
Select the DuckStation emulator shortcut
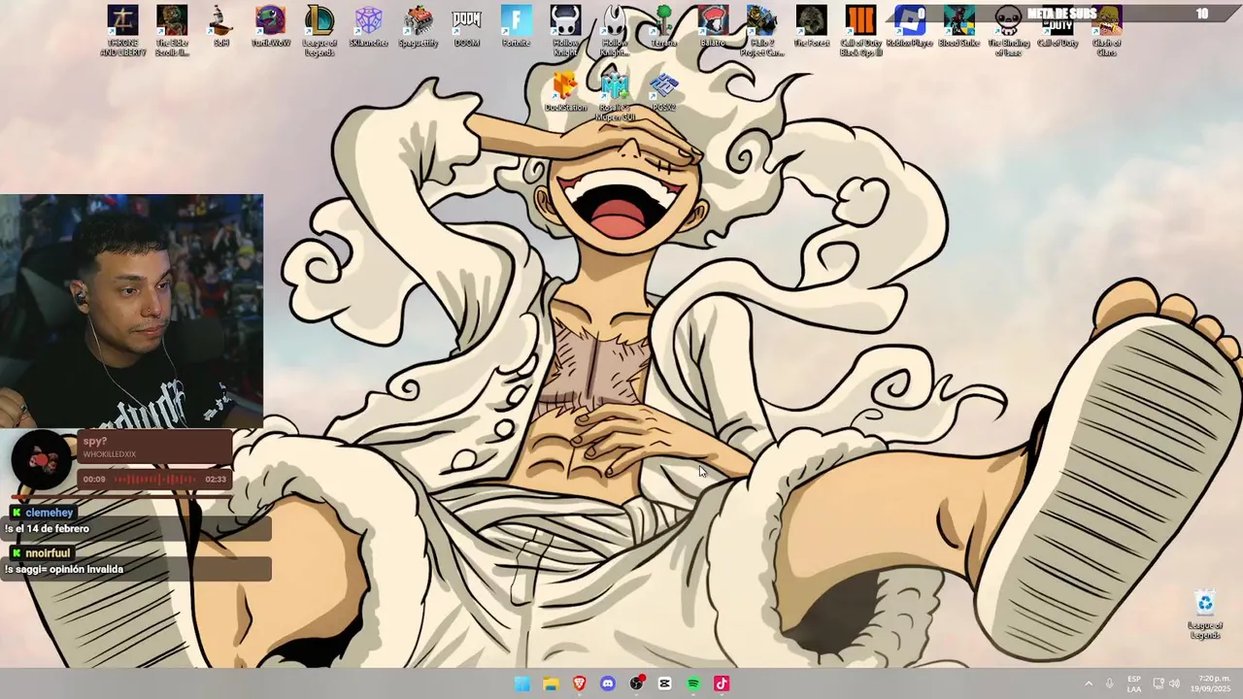[x=565, y=92]
